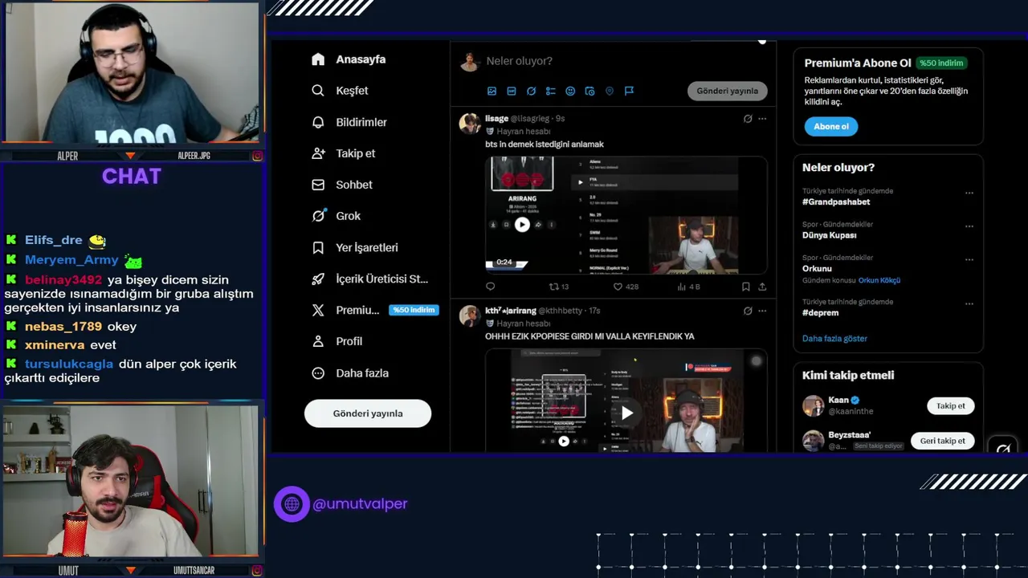Open Anasayfa home in the sidebar
The height and width of the screenshot is (578, 1028).
(x=349, y=59)
